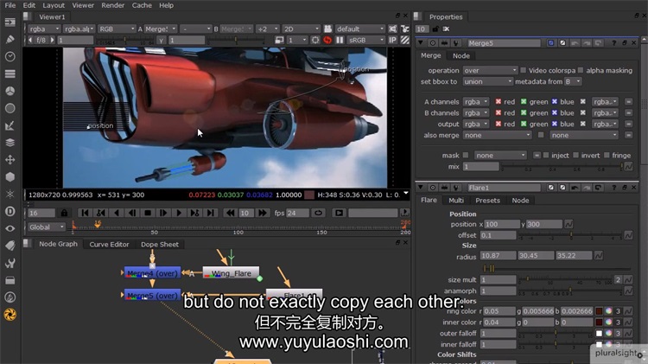Enable the fringe checkbox
This screenshot has width=648, height=364.
[x=607, y=155]
